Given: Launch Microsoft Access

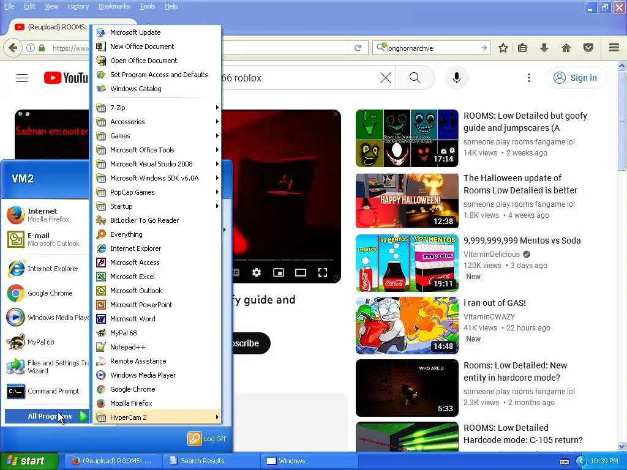Looking at the screenshot, I should 157,263.
